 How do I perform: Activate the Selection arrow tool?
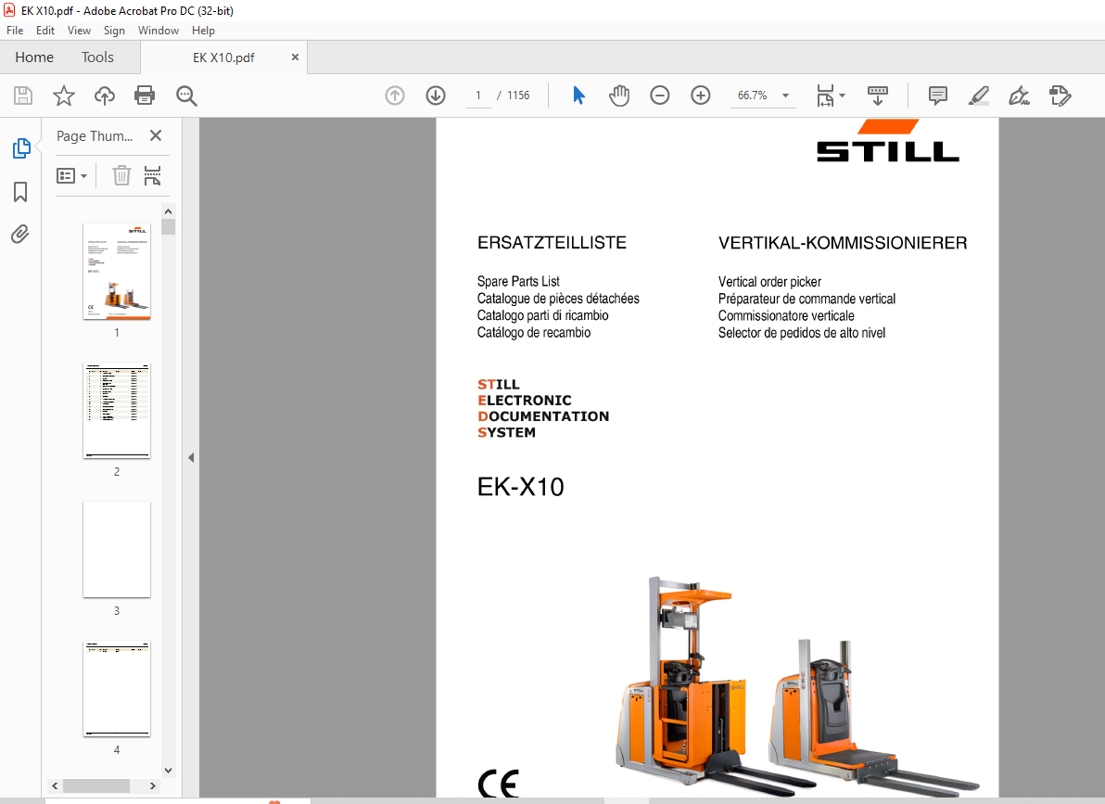coord(578,96)
